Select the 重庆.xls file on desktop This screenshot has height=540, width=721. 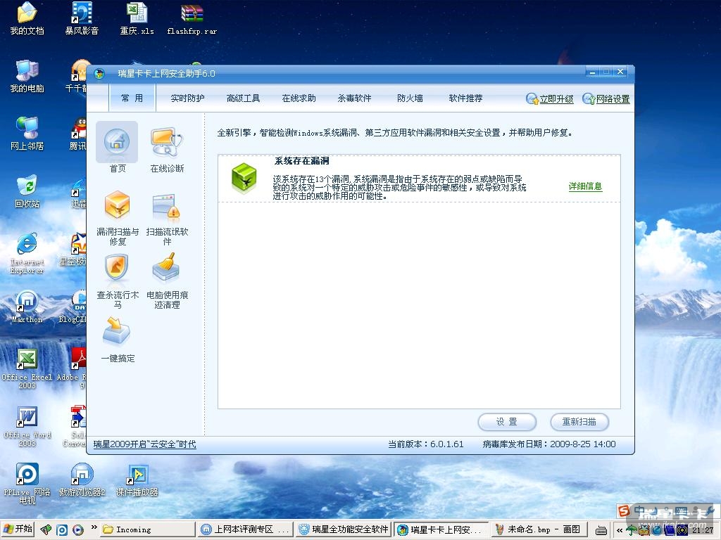click(137, 19)
